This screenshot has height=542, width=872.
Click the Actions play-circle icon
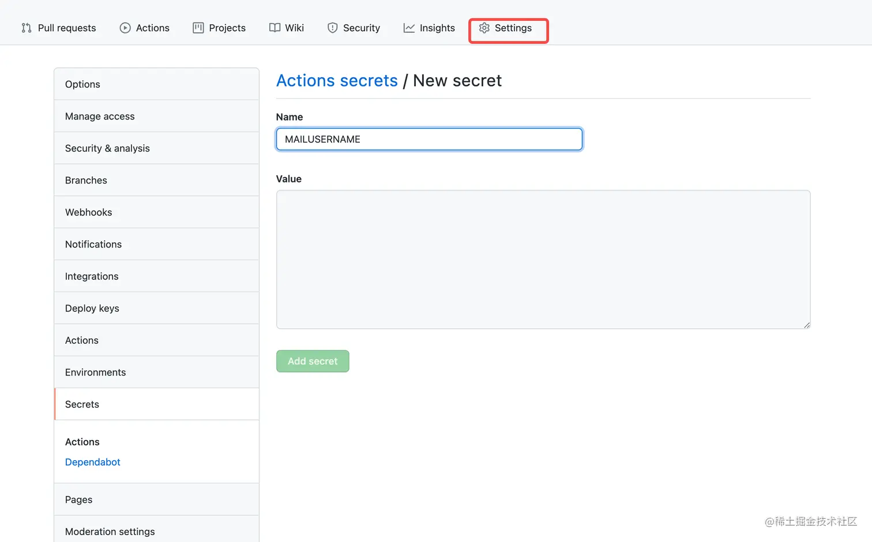125,28
